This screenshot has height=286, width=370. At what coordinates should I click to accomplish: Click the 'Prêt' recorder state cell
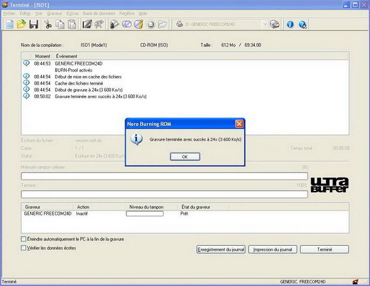point(184,214)
